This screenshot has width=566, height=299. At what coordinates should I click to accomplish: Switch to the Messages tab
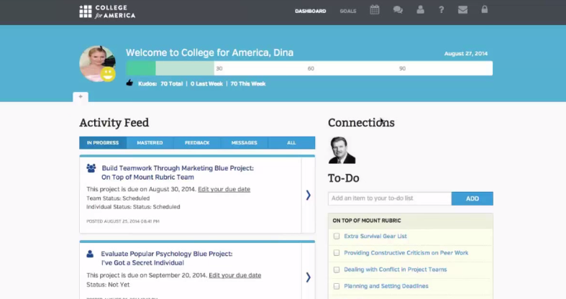click(x=244, y=143)
